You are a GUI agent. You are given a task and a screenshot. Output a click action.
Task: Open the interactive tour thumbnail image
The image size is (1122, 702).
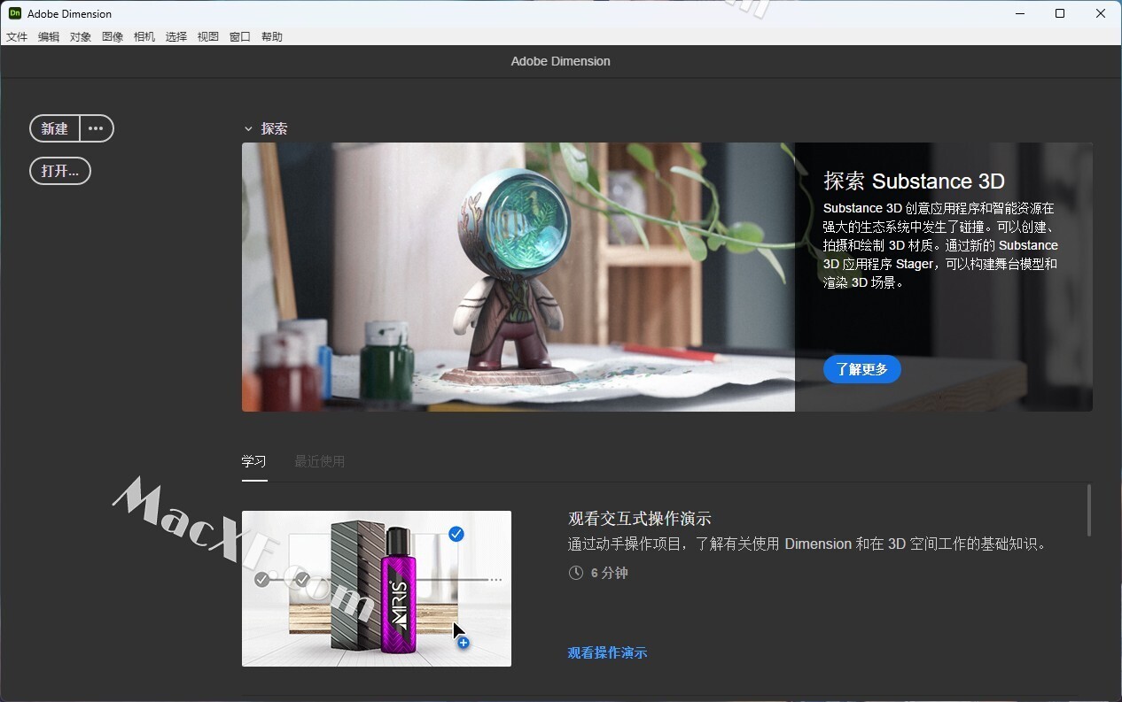tap(377, 589)
